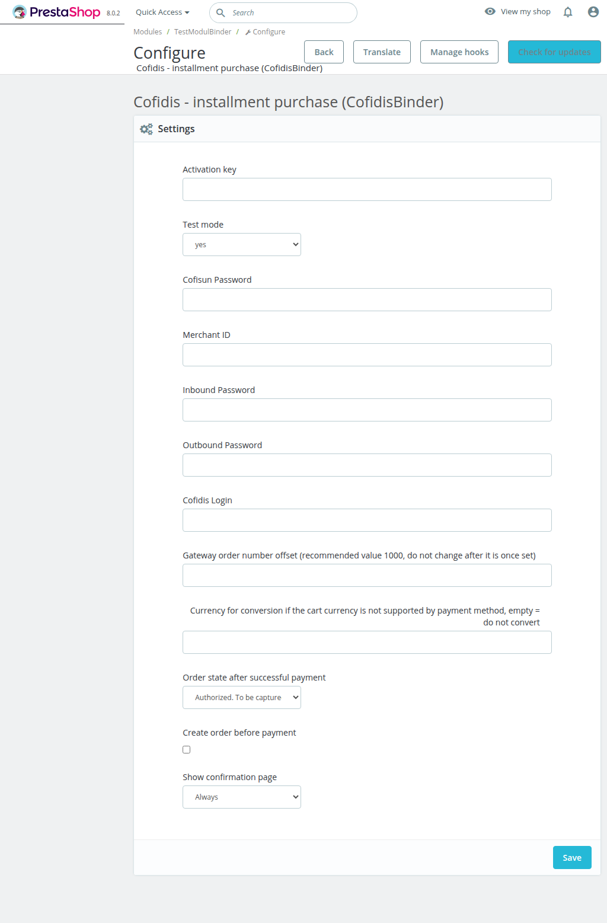607x923 pixels.
Task: Open Manage hooks
Action: [459, 52]
